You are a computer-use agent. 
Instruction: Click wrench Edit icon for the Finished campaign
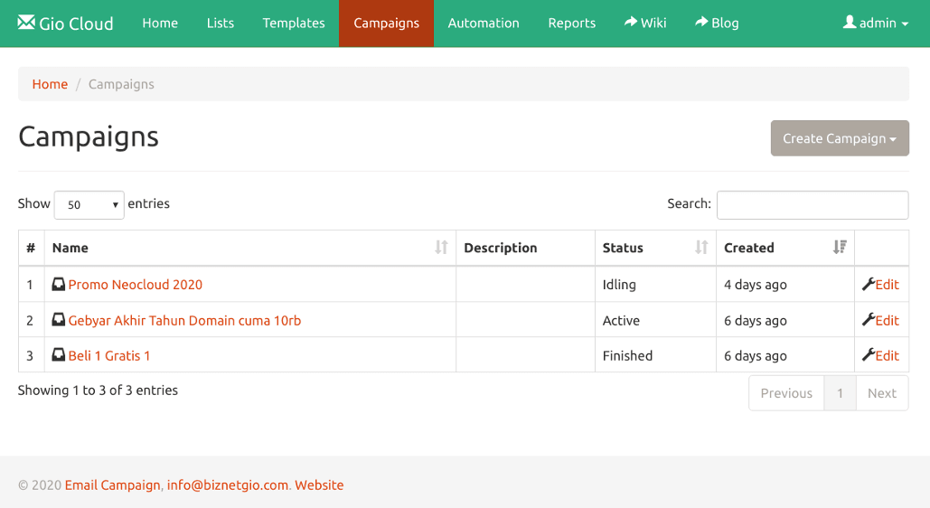(x=869, y=355)
